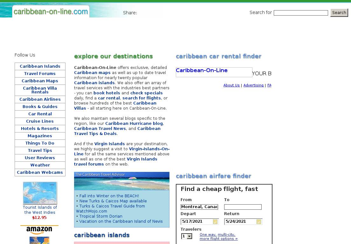Click the Caribbean-On-Line car rental link
Image resolution: width=351 pixels, height=244 pixels.
click(202, 71)
